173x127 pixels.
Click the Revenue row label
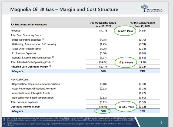pos(16,31)
